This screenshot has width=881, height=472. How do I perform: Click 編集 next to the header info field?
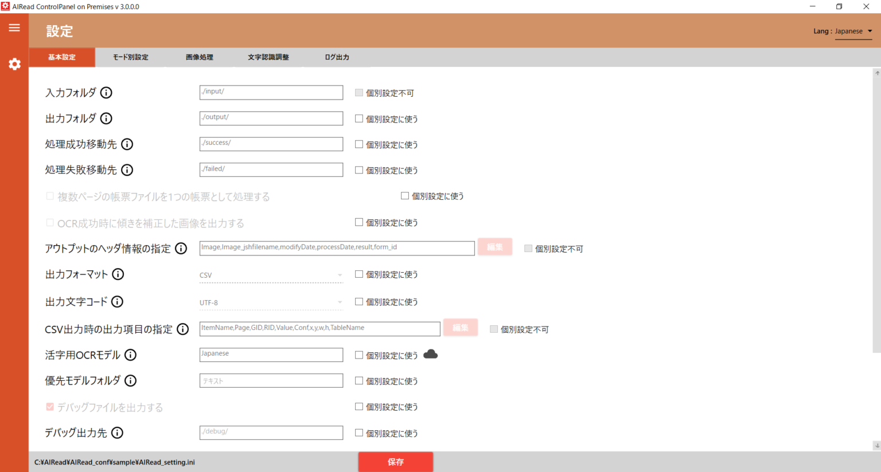coord(494,247)
